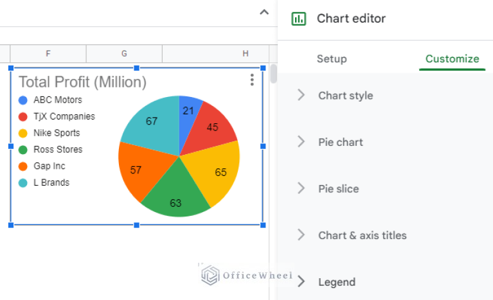Click the Gap Inc legend entry

tap(42, 166)
